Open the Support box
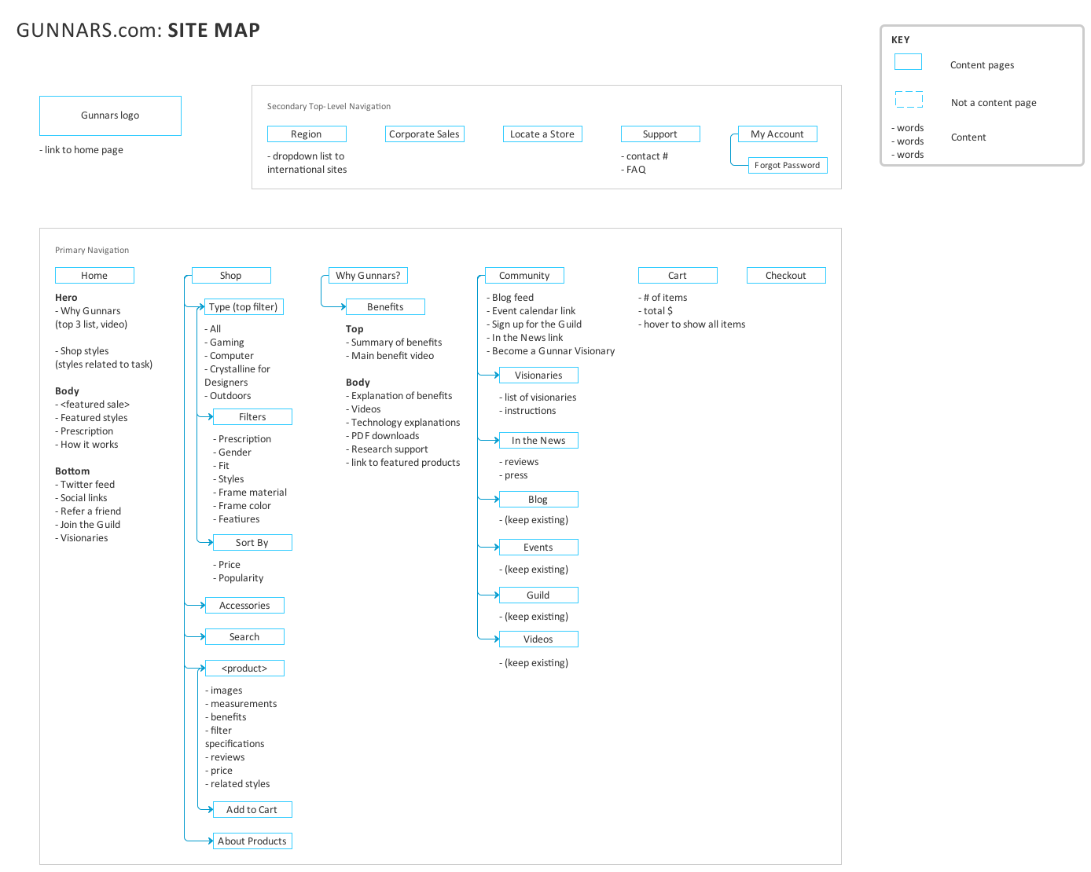Image resolution: width=1091 pixels, height=872 pixels. click(660, 134)
